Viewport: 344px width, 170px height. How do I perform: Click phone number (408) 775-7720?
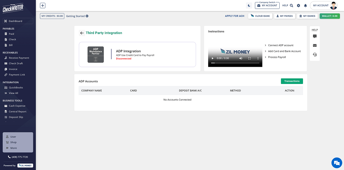[18, 157]
